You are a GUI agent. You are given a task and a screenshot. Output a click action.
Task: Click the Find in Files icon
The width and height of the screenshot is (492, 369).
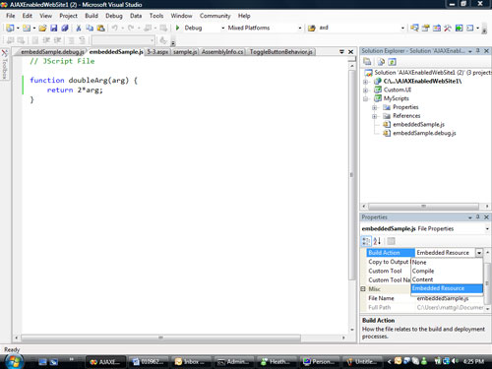(x=311, y=28)
